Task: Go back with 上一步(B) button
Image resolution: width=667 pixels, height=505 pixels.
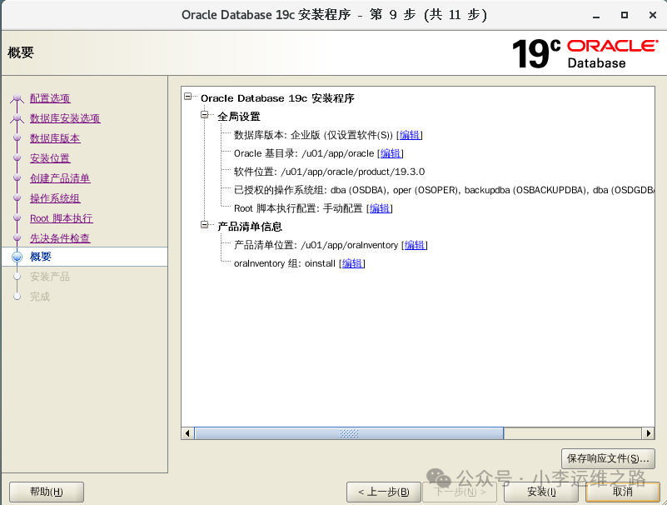Action: (384, 492)
